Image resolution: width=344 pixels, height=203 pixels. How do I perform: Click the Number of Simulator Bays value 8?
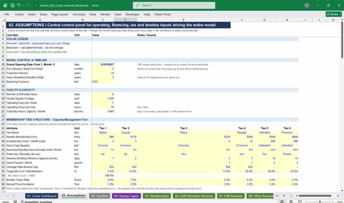[x=103, y=94]
